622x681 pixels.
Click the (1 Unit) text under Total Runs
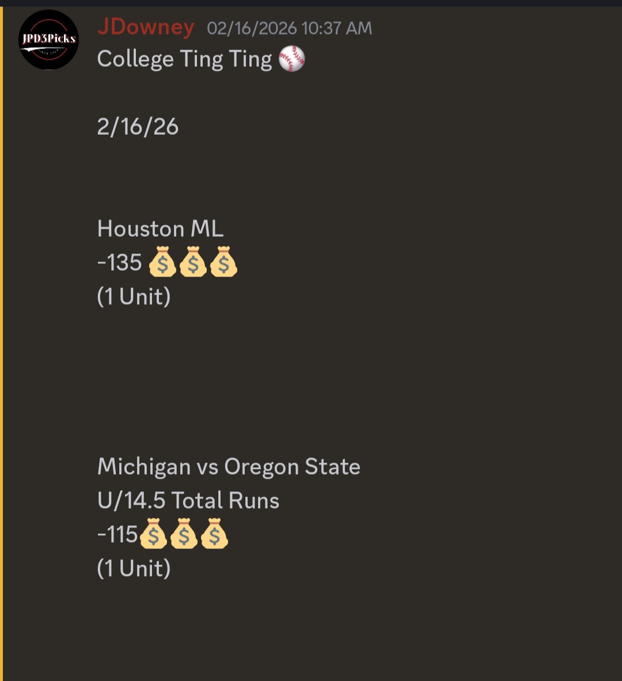pos(134,568)
